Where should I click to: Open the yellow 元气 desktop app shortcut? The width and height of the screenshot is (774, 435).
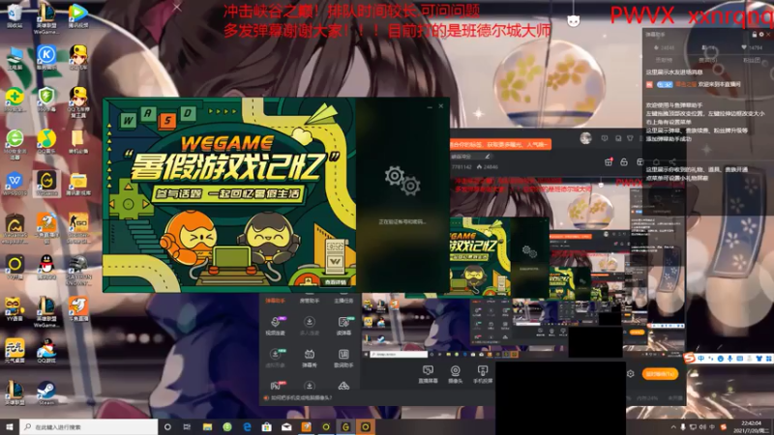[15, 351]
